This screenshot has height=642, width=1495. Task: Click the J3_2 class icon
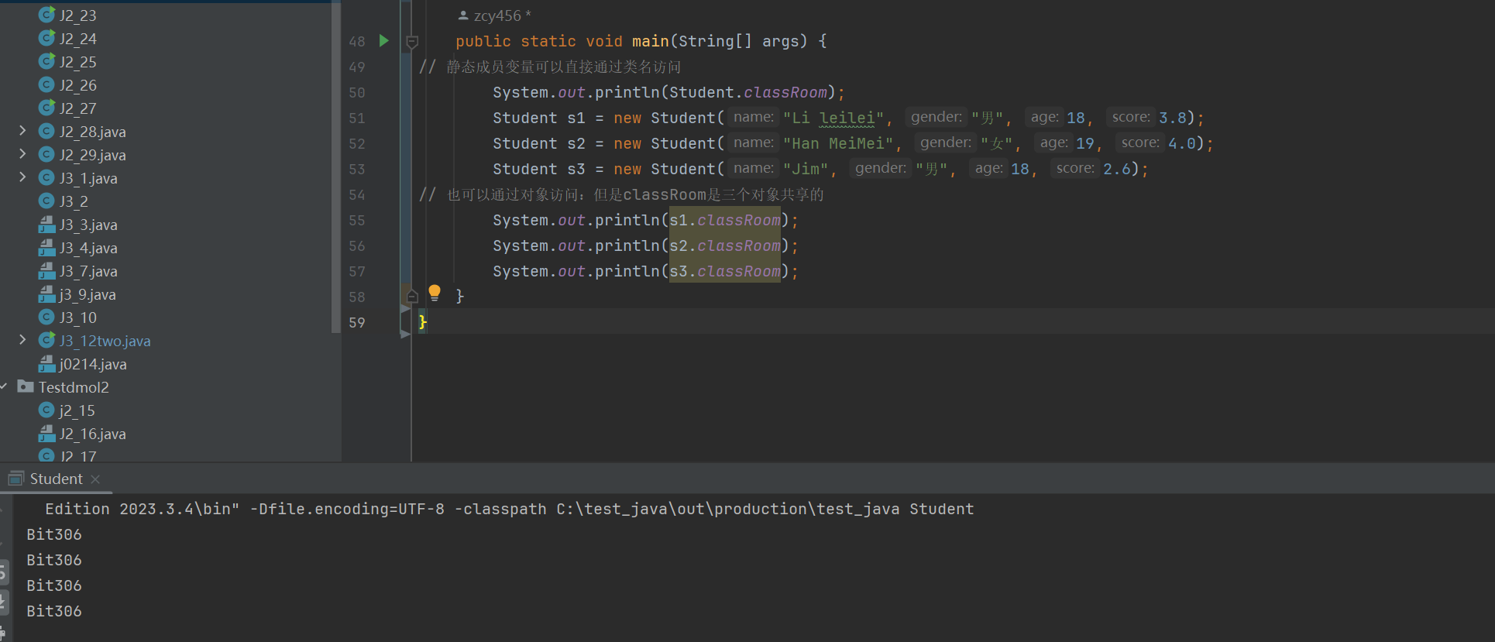[x=46, y=201]
